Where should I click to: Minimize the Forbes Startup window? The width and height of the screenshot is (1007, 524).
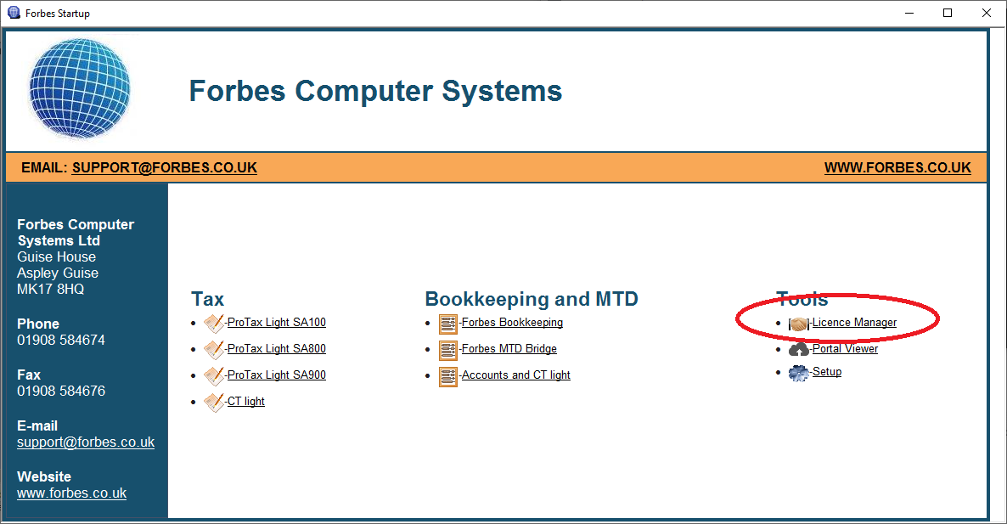(909, 13)
